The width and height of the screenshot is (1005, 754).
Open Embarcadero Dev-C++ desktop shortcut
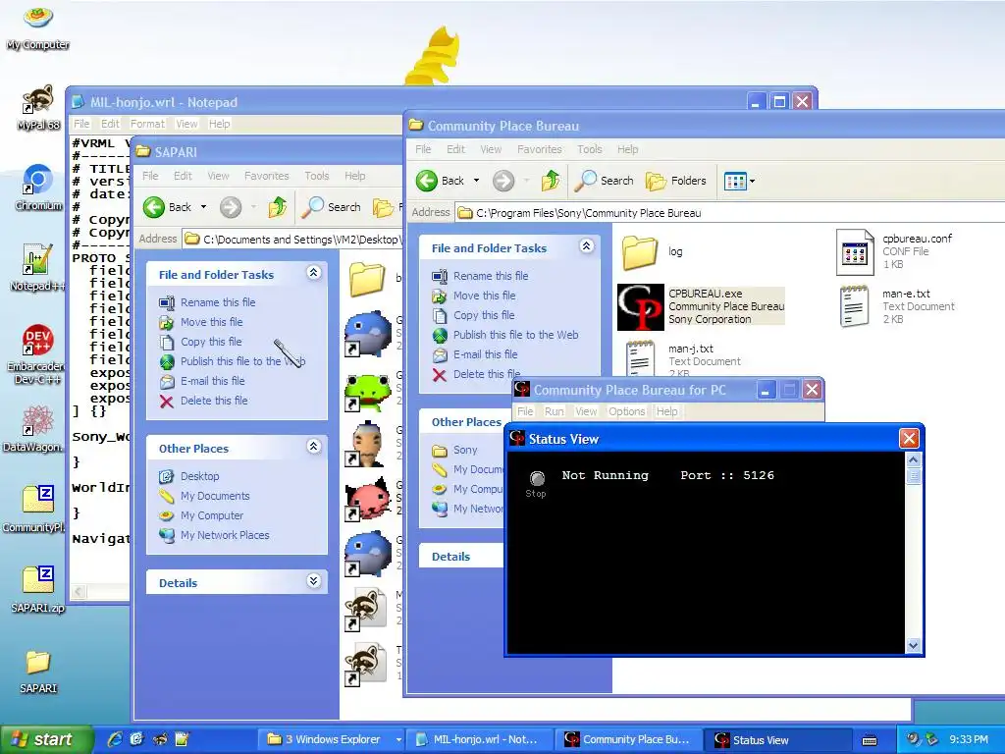37,353
